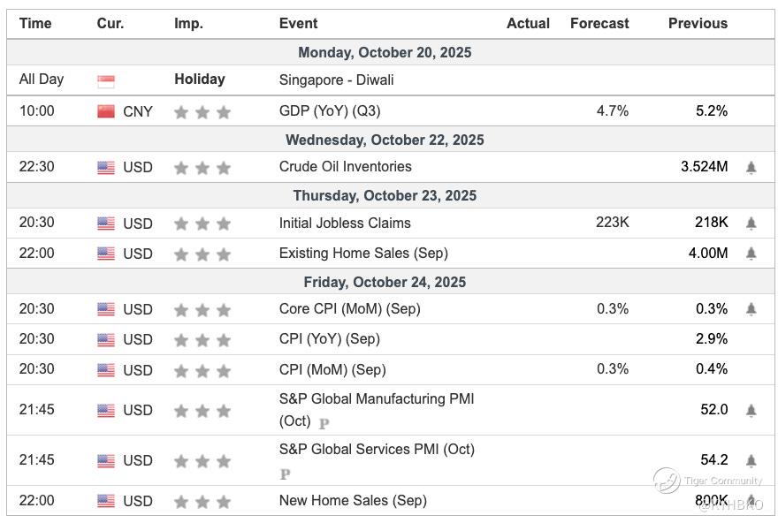
Task: Click alert bell for Crude Oil Inventories
Action: point(751,167)
